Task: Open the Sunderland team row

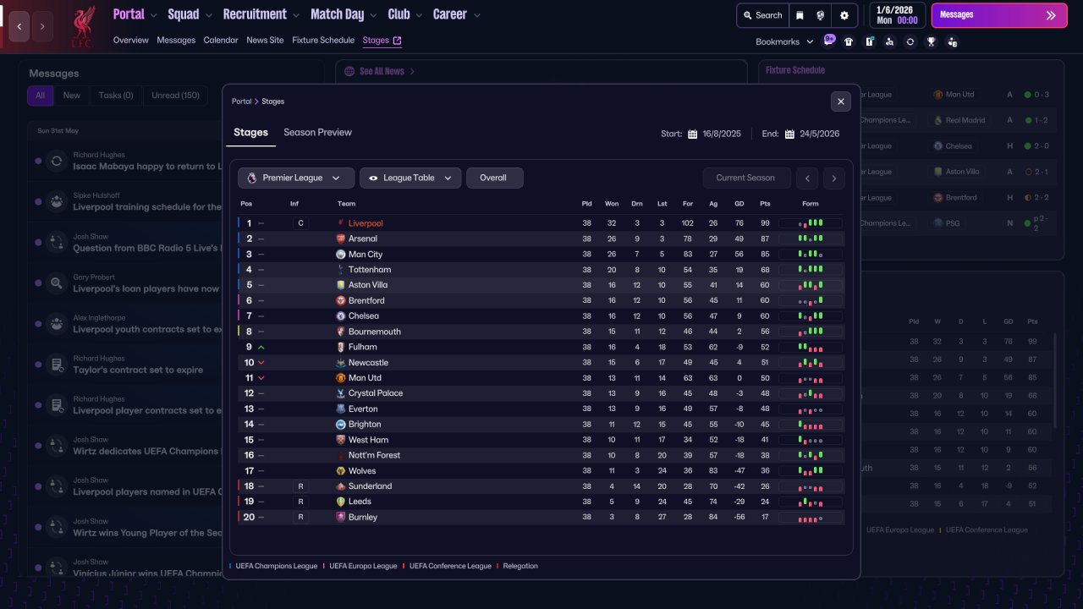Action: point(541,486)
